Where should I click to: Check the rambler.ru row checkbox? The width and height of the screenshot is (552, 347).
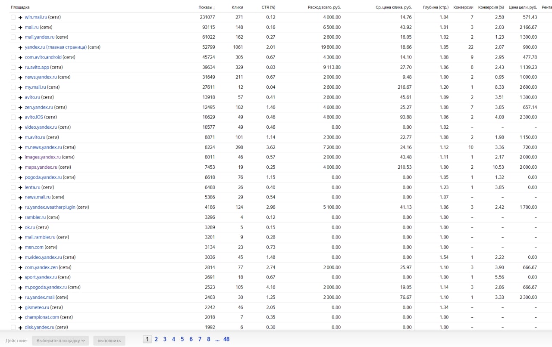(13, 217)
